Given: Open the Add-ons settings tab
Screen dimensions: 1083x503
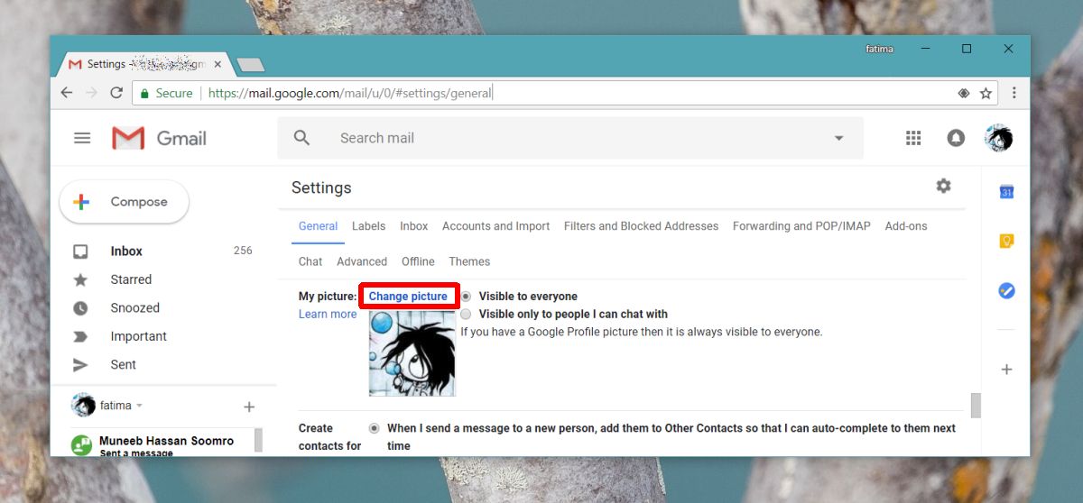Looking at the screenshot, I should click(906, 226).
